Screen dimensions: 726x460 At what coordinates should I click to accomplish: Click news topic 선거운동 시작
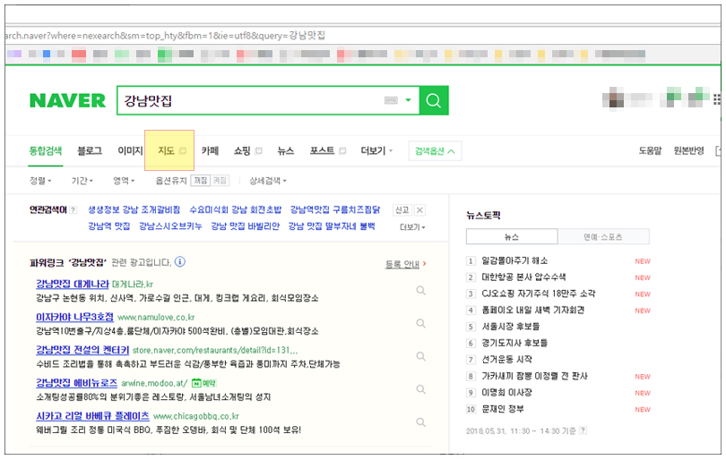coord(507,360)
